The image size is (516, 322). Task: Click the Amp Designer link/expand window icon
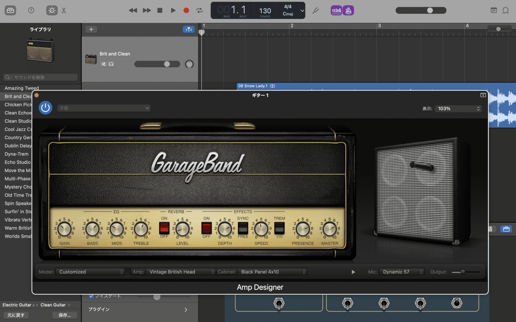pos(483,95)
